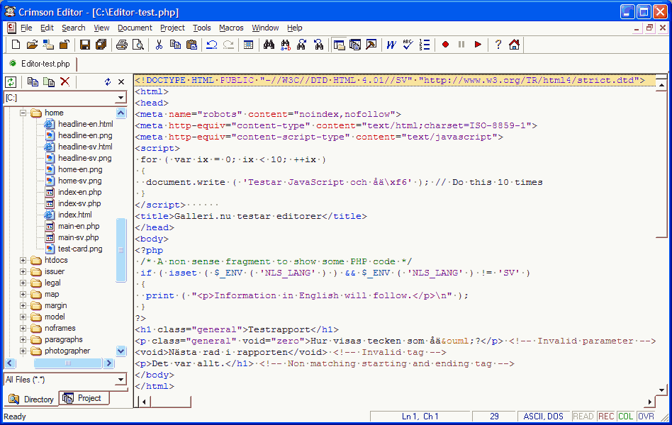This screenshot has height=425, width=672.
Task: Expand the photographer folder
Action: (x=23, y=351)
